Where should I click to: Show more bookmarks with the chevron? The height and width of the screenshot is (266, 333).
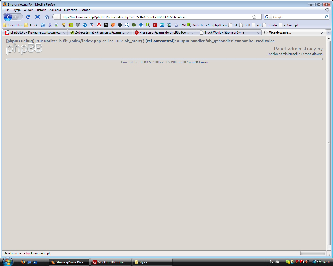pyautogui.click(x=328, y=25)
